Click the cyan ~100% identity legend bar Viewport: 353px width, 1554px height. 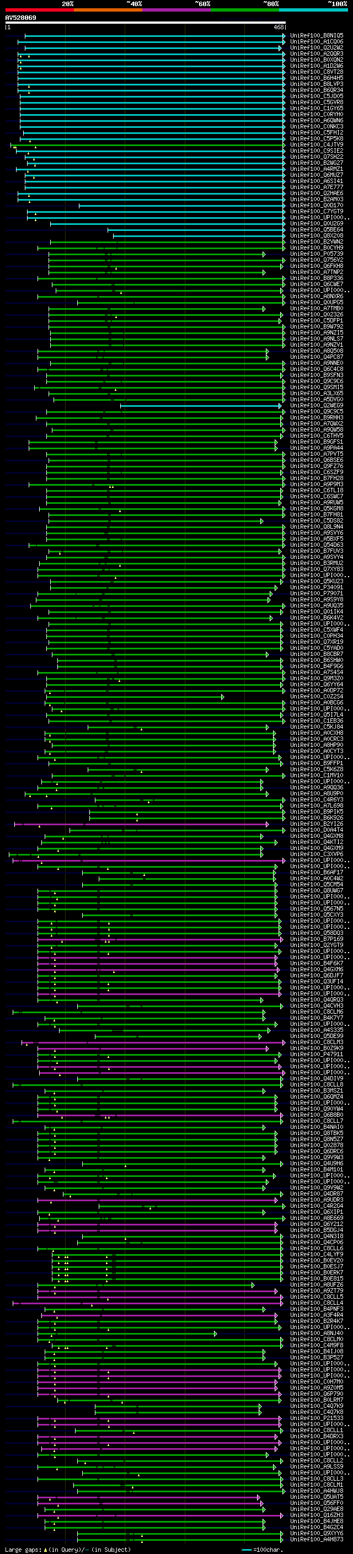pos(313,10)
